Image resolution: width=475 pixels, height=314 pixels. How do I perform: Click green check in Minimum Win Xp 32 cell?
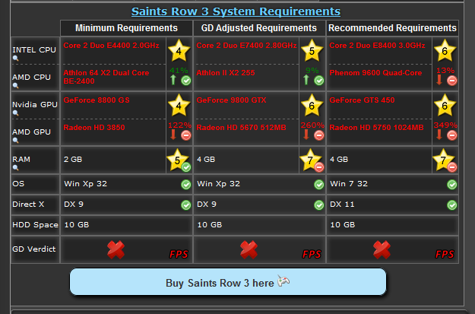tap(186, 184)
